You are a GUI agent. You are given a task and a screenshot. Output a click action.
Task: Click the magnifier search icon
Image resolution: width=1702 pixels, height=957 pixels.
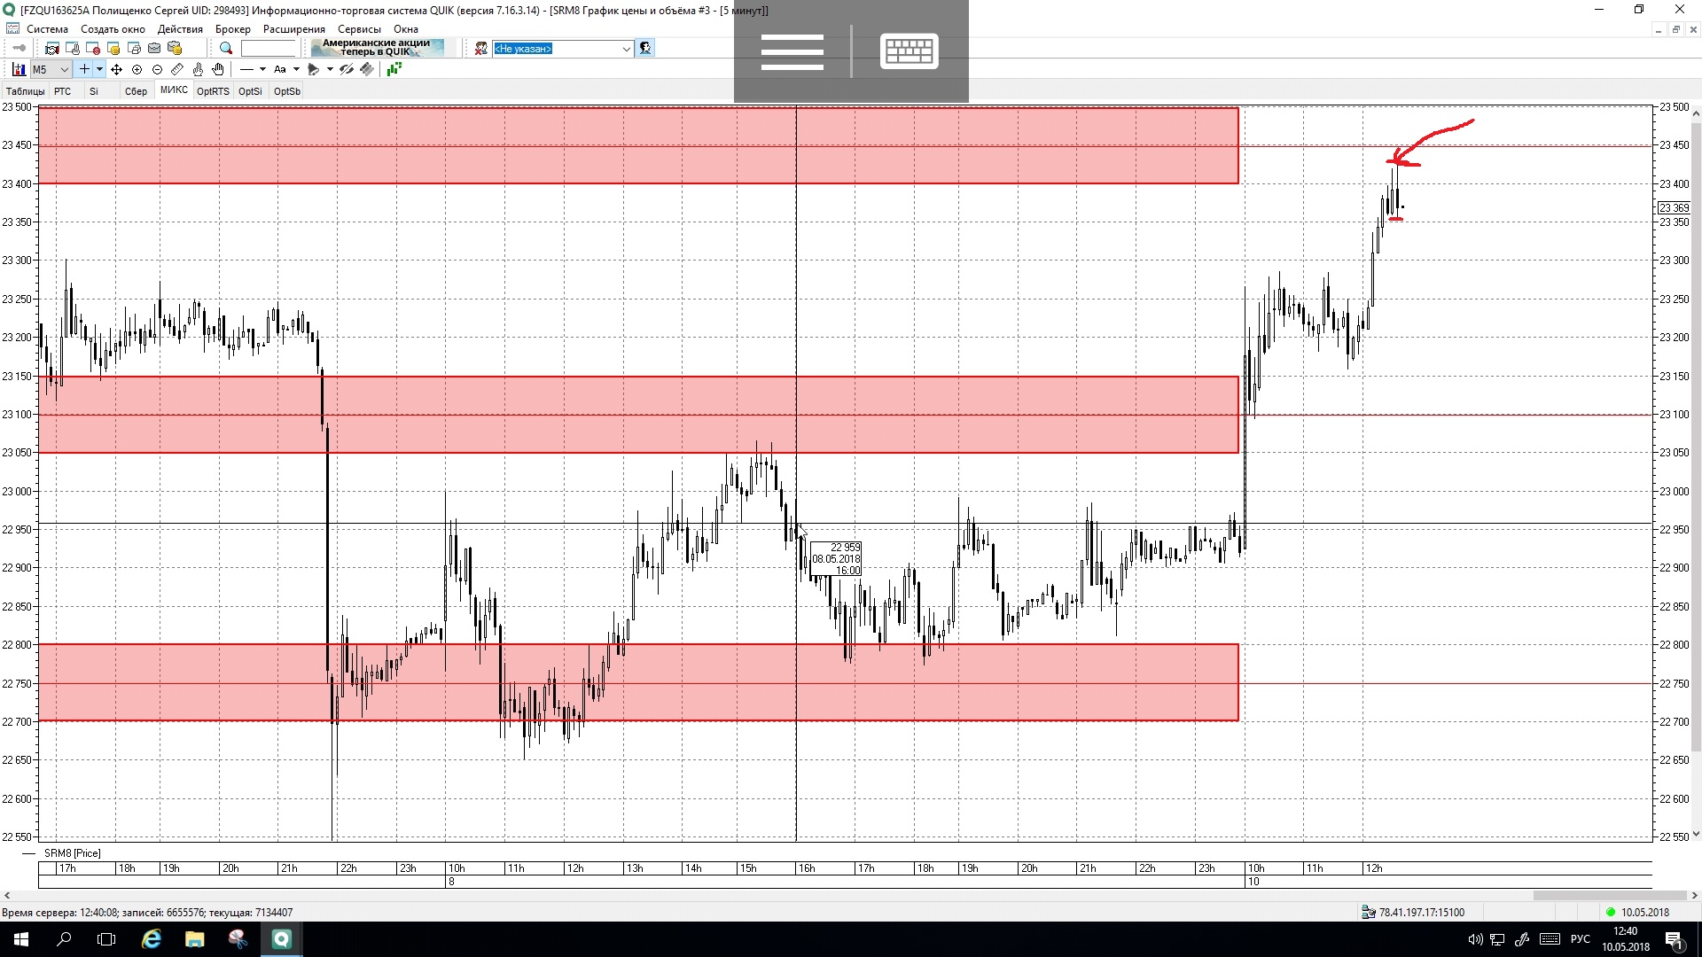(226, 49)
